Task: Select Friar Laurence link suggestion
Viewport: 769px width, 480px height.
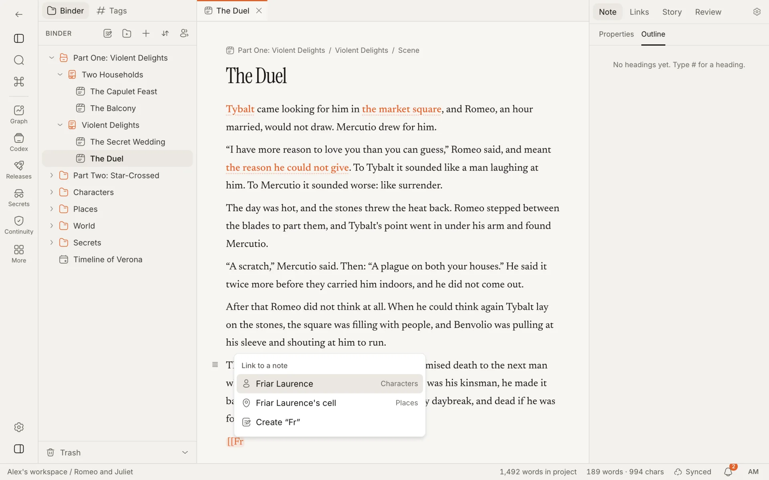Action: pyautogui.click(x=330, y=384)
